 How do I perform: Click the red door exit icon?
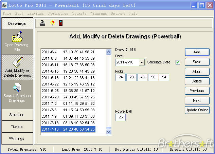pos(60,23)
